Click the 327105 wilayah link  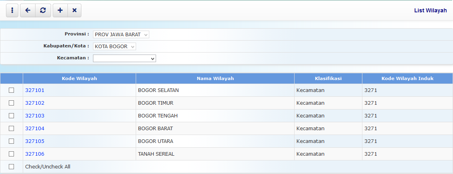tap(35, 141)
